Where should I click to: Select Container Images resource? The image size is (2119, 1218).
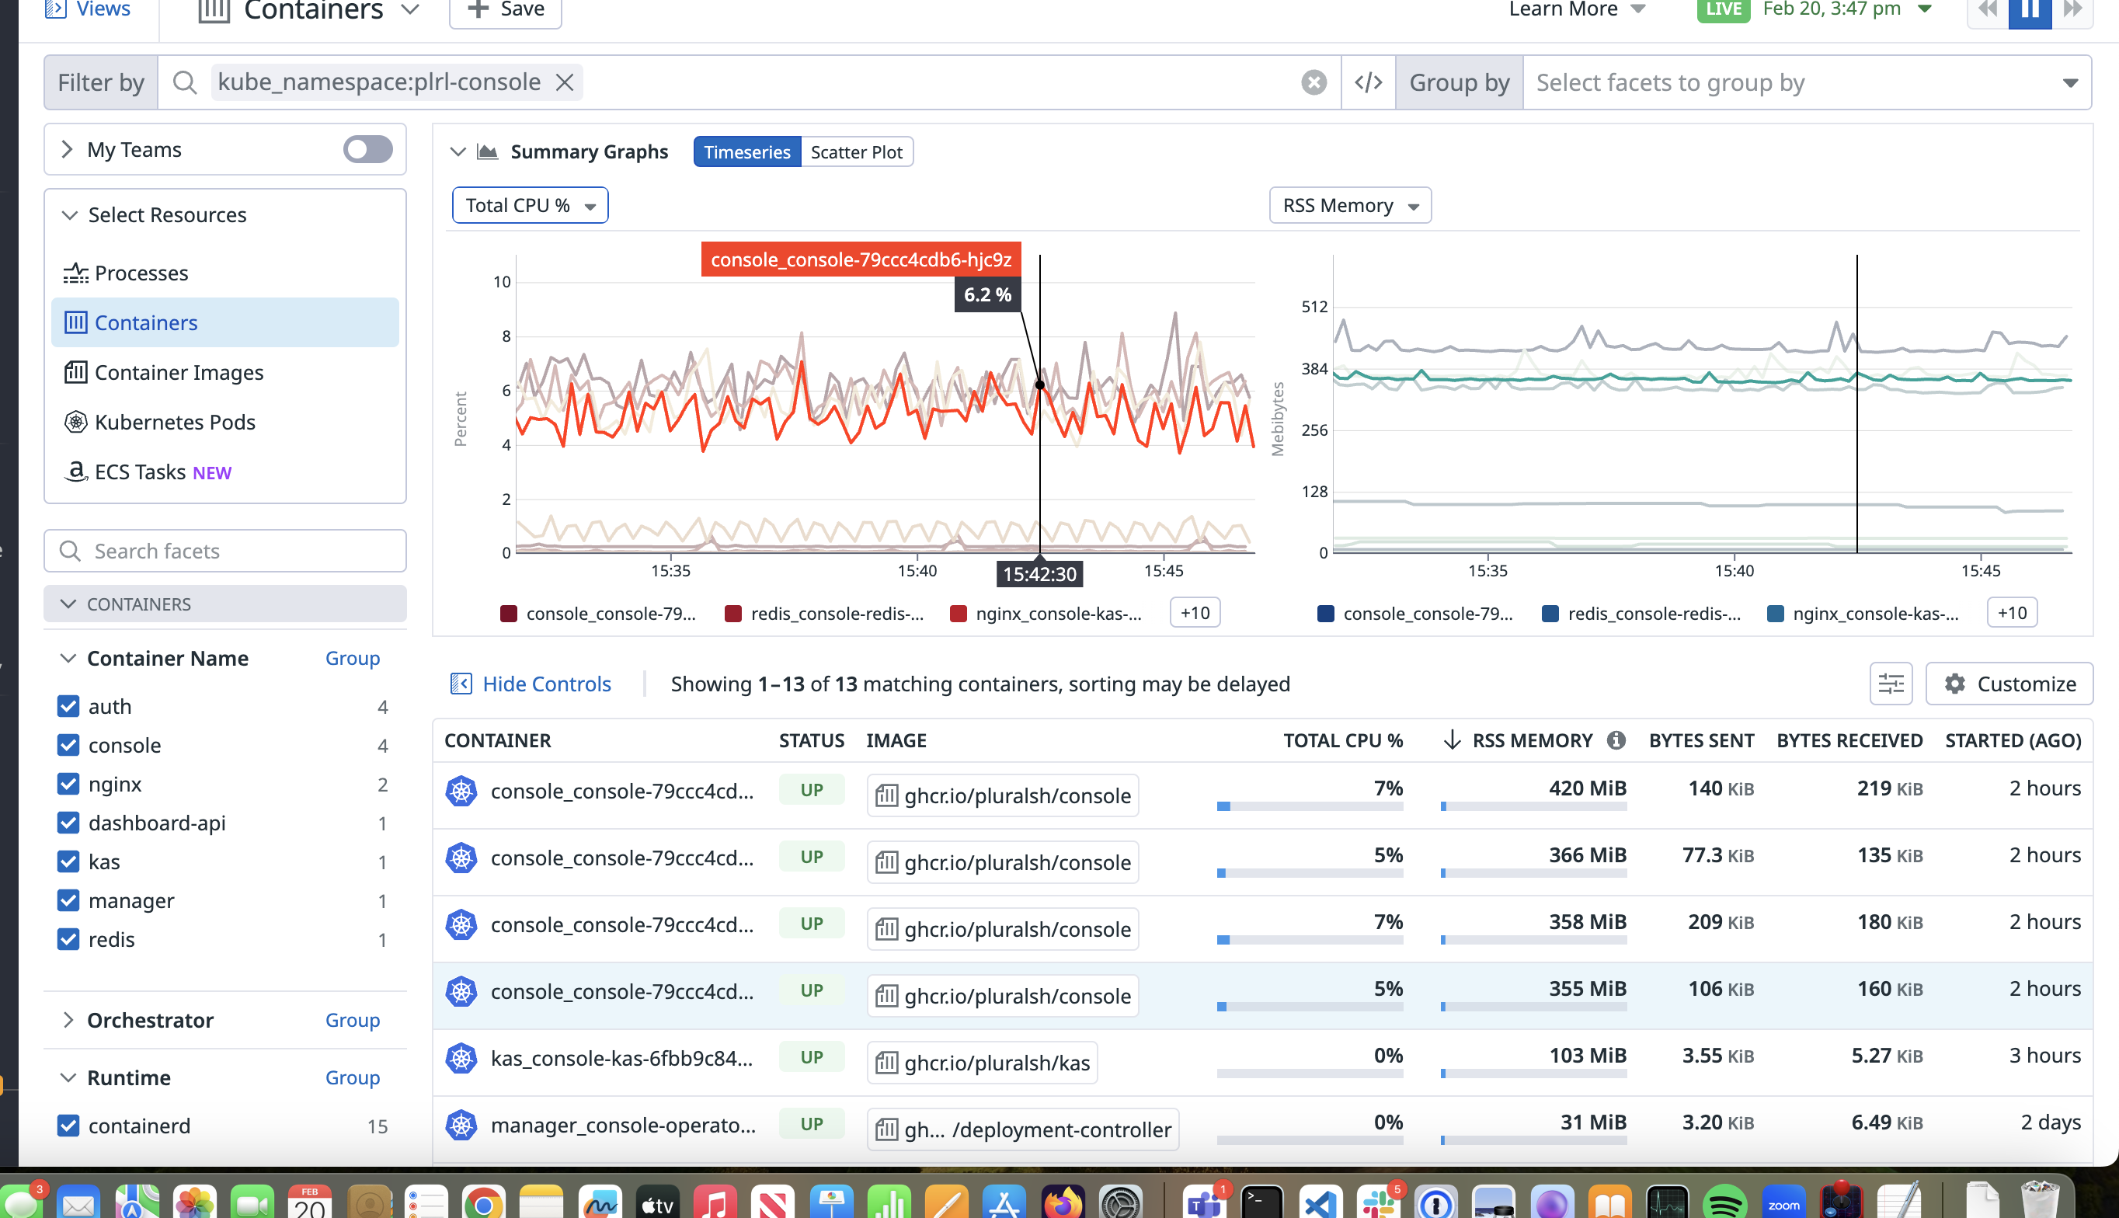click(x=225, y=372)
